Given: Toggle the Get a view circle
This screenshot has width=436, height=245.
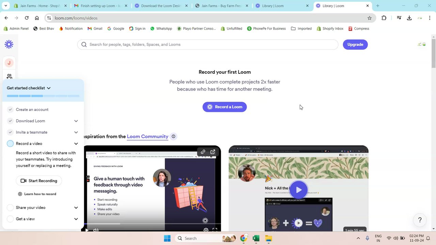Looking at the screenshot, I should (x=10, y=219).
